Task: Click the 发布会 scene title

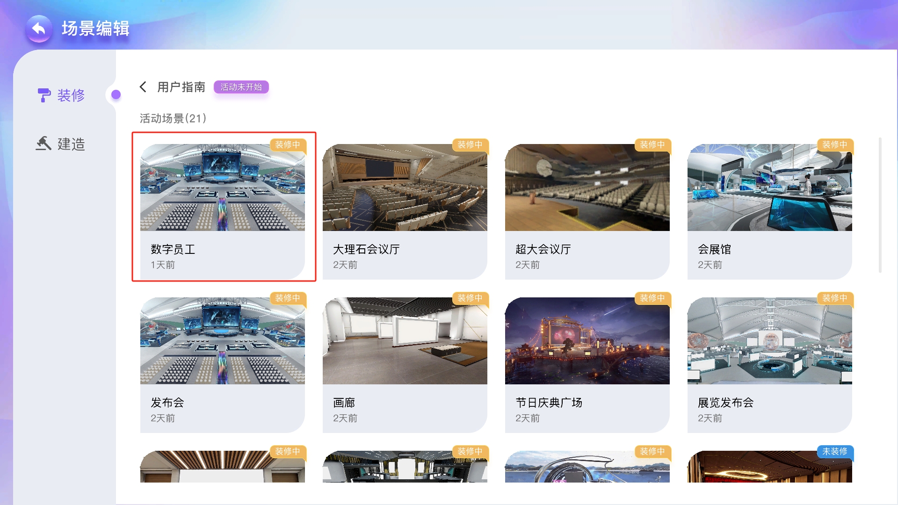Action: (x=167, y=403)
